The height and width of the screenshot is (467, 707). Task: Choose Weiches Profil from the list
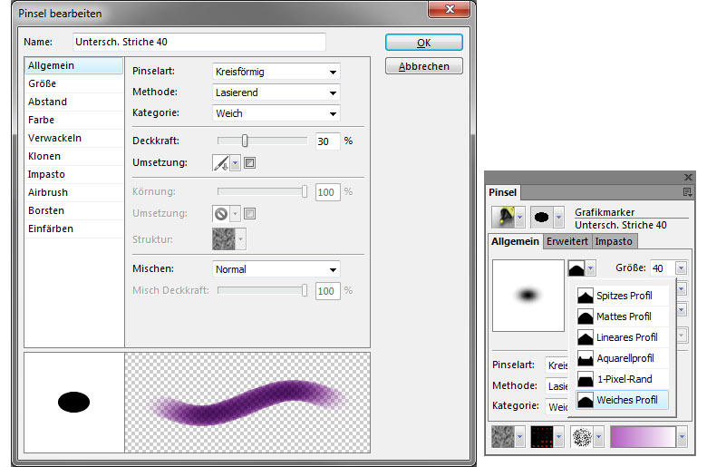pos(622,400)
